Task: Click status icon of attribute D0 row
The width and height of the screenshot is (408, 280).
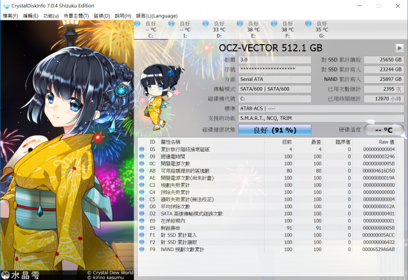Action: click(x=142, y=206)
